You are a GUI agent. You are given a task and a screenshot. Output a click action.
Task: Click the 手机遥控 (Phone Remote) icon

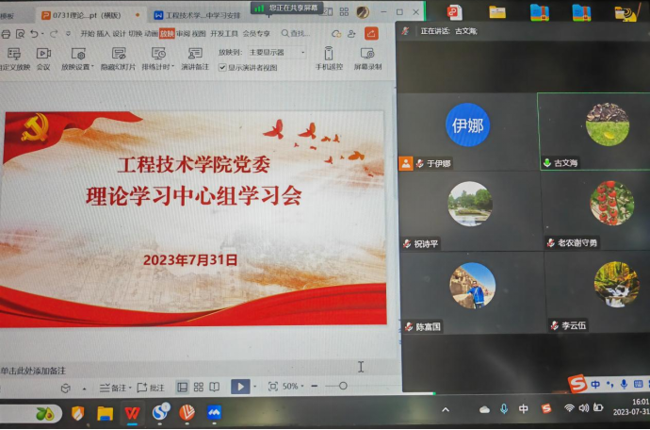coord(329,55)
